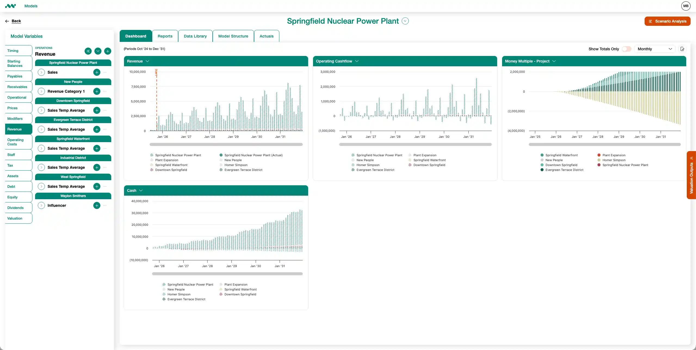Select Operating Costs in Model Variables
696x350 pixels.
[16, 142]
